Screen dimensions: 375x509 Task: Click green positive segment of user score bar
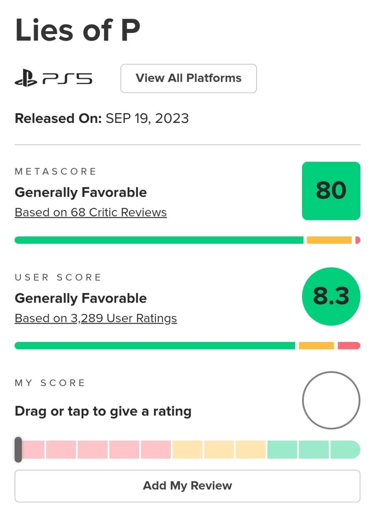[x=154, y=346]
